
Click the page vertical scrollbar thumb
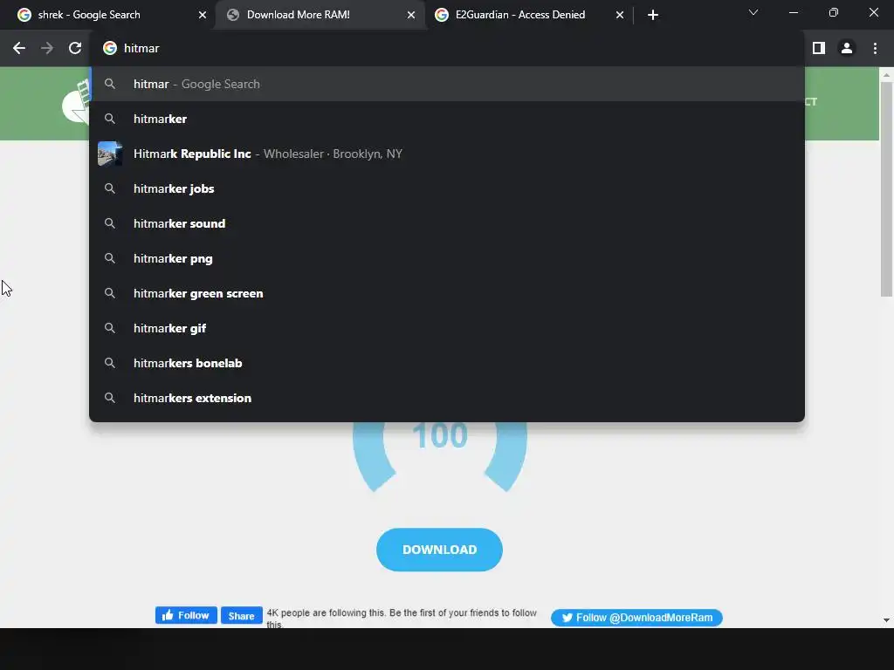(886, 189)
